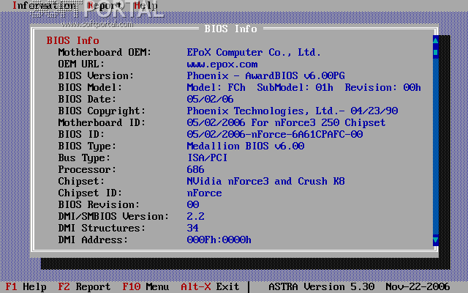This screenshot has width=468, height=293.
Task: Open the Report menu
Action: (105, 5)
